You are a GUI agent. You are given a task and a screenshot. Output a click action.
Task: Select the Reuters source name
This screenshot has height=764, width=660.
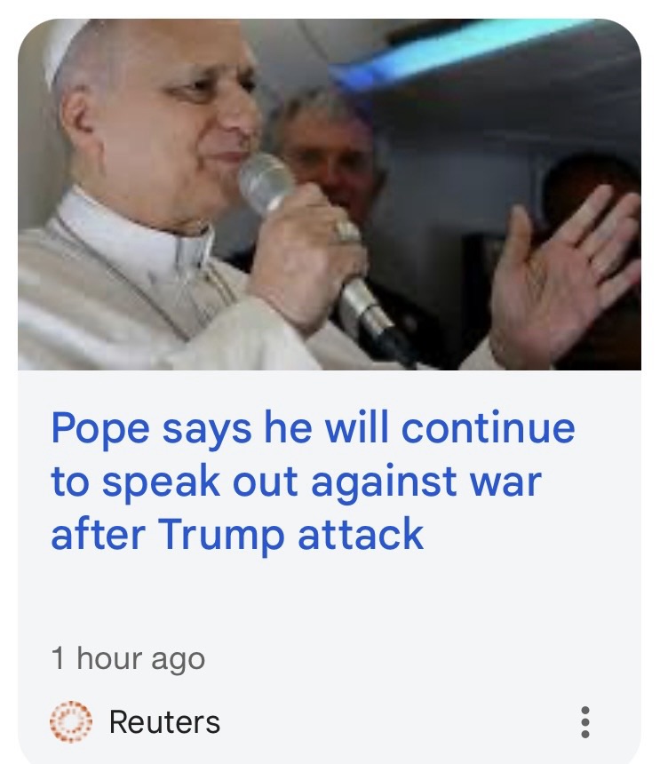164,721
